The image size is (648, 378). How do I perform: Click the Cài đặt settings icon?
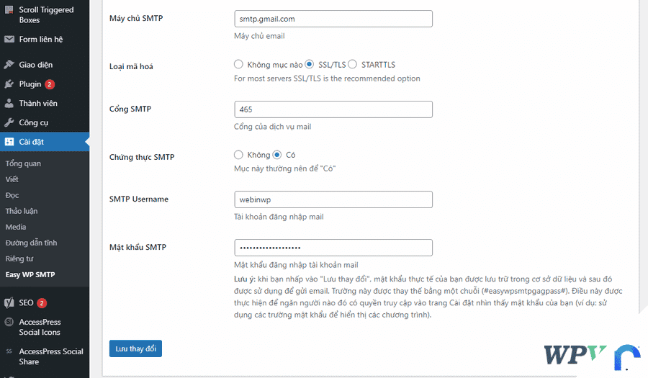pos(9,142)
